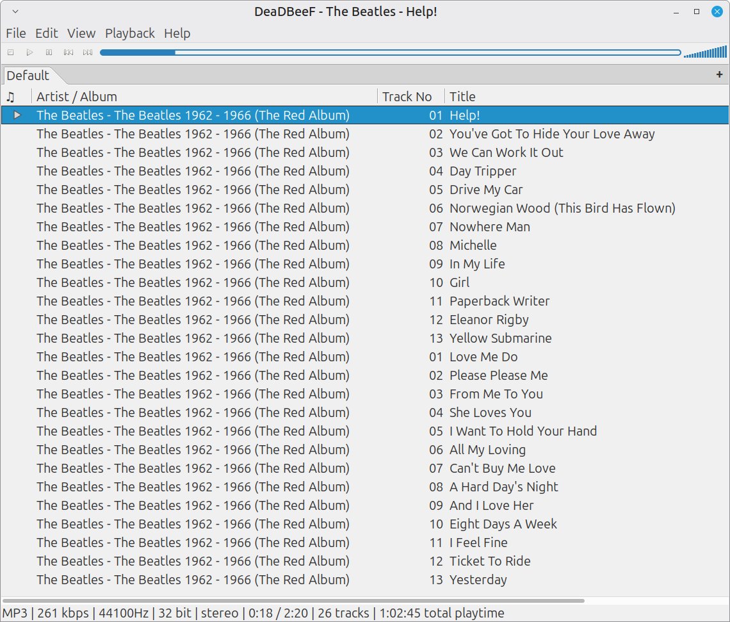The image size is (730, 622).
Task: Open the Edit menu
Action: coord(47,33)
